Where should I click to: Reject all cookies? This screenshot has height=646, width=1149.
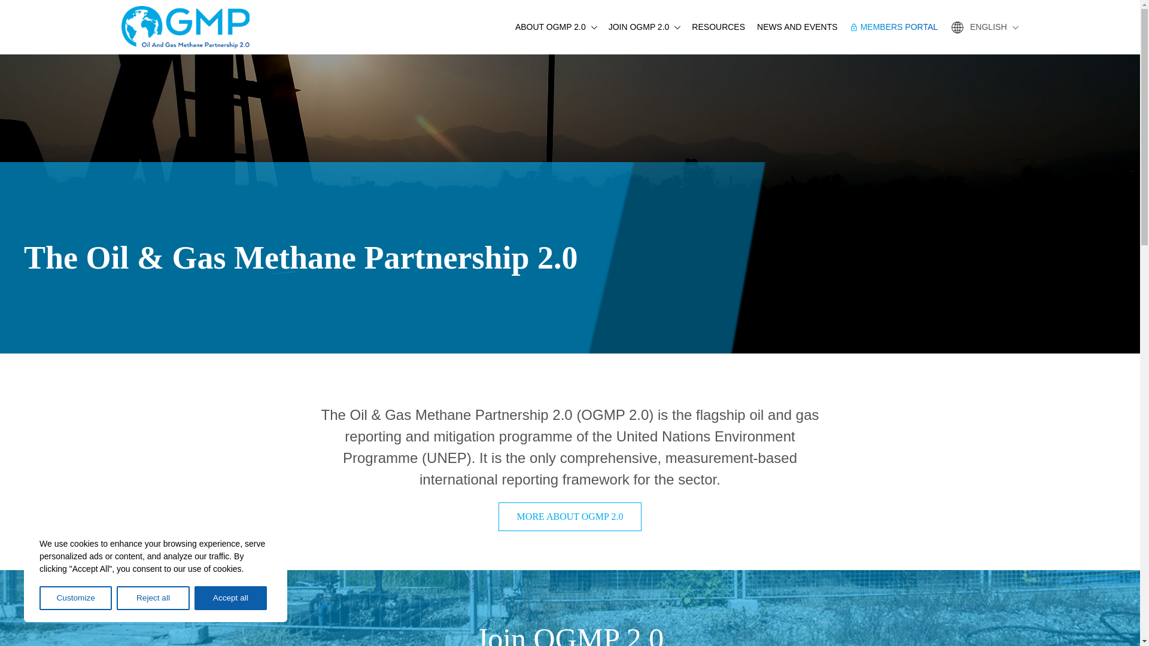[x=153, y=598]
